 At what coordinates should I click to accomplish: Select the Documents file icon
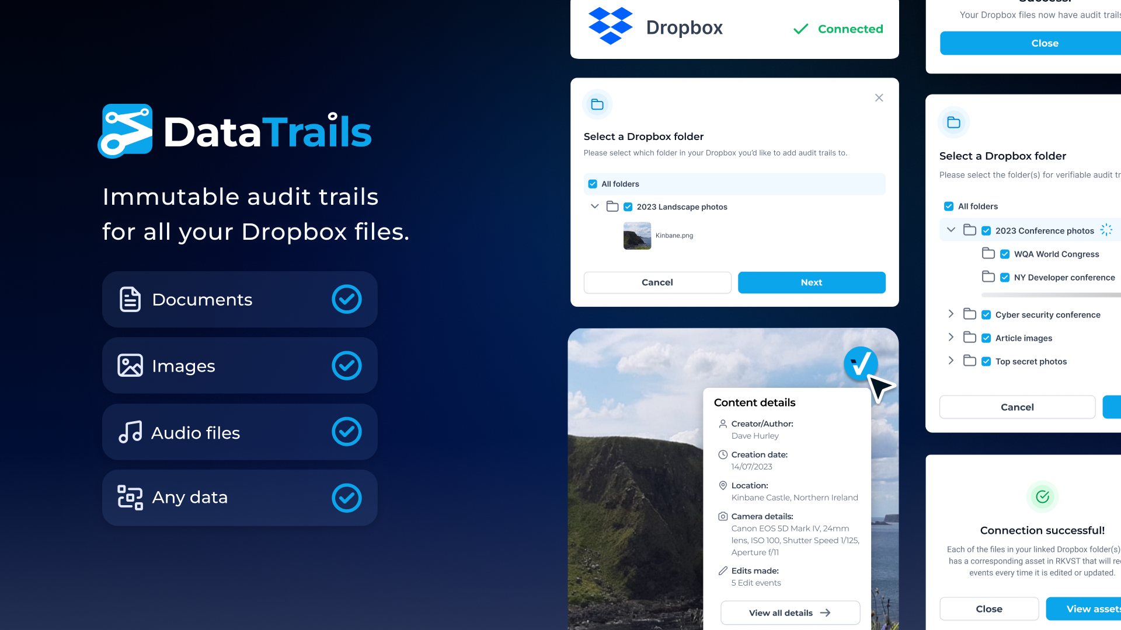[x=130, y=299]
